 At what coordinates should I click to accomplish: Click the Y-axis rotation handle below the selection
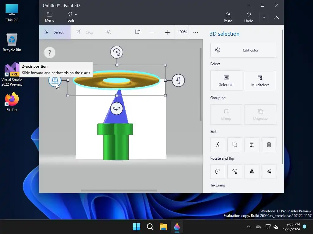(x=116, y=108)
